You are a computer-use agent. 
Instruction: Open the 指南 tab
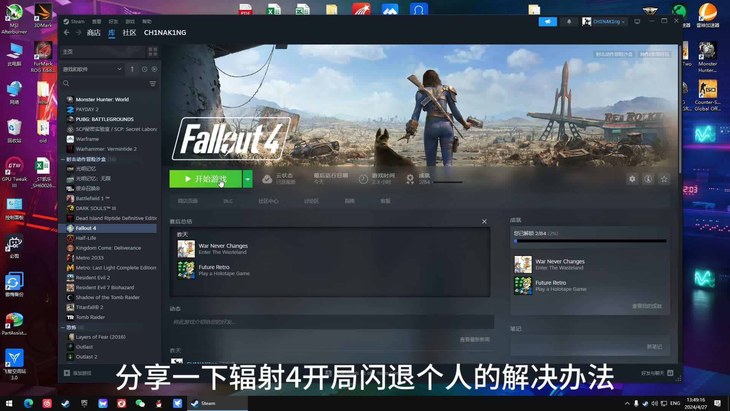(x=350, y=201)
